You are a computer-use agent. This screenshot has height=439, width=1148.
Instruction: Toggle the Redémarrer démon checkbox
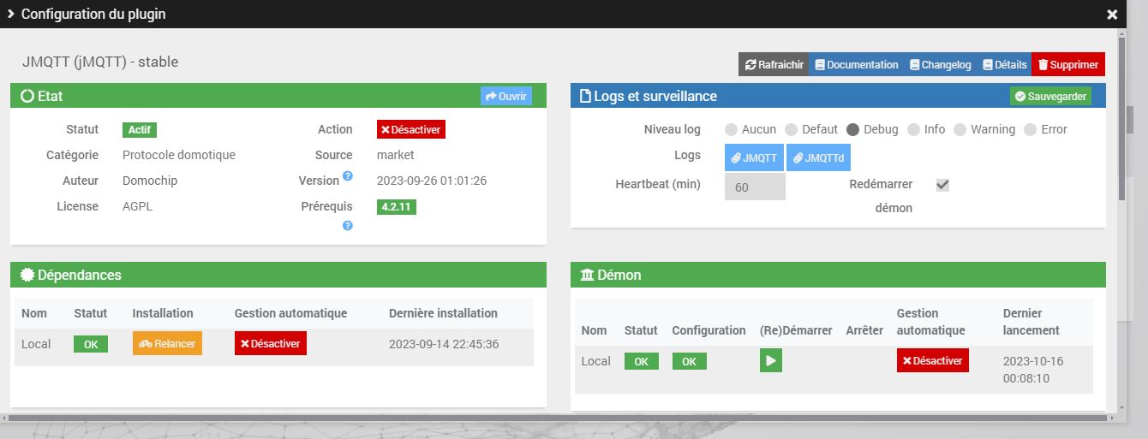[942, 185]
